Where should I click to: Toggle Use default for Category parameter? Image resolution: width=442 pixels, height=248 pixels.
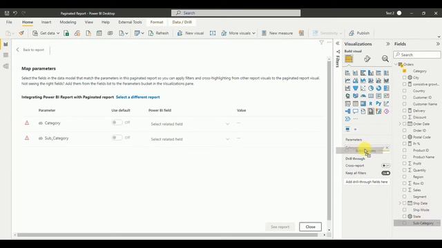point(117,123)
